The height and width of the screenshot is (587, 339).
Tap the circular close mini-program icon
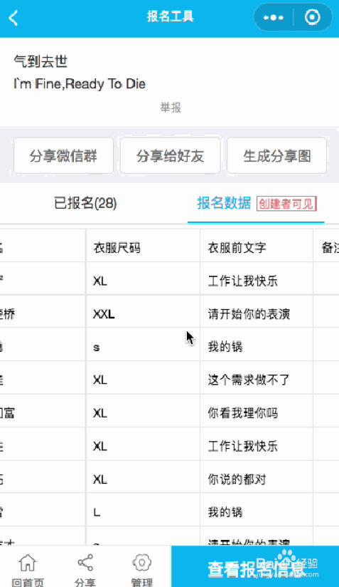pos(312,17)
